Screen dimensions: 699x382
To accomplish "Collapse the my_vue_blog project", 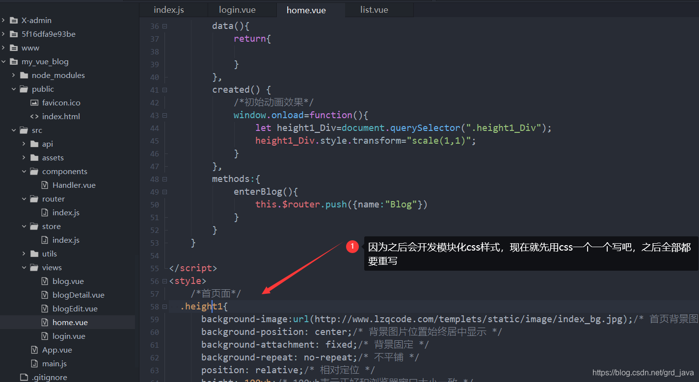I will click(x=3, y=62).
